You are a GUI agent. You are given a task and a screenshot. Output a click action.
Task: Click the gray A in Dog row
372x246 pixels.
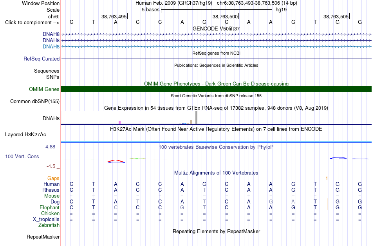click(293, 201)
